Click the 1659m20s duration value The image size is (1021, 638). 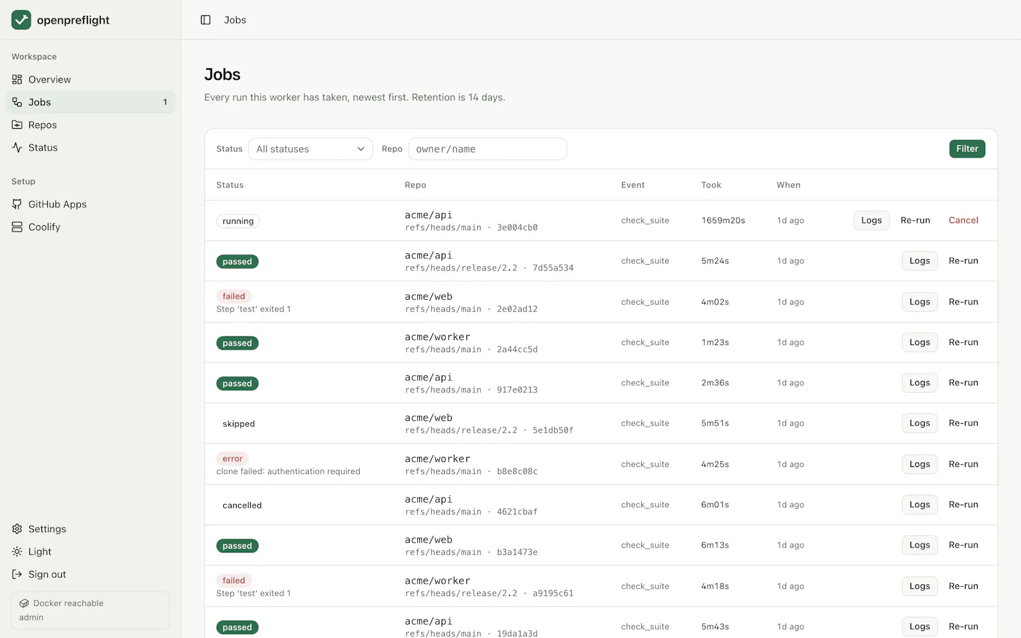[x=723, y=220]
